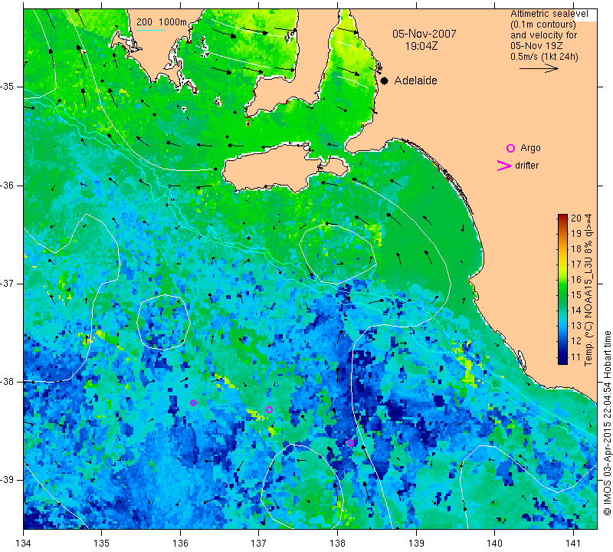Click the longitude label 138
The height and width of the screenshot is (552, 613).
tap(337, 544)
